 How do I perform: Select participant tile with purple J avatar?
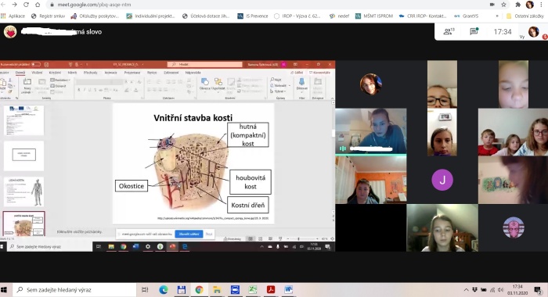[442, 180]
